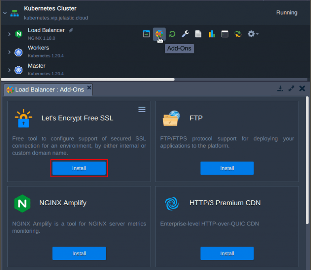
Task: Click the NGINX icon of Load Balancer row
Action: coord(19,34)
